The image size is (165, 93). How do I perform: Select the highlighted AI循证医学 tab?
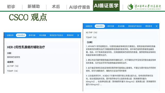[x=106, y=6]
